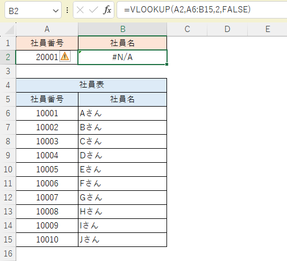Select column D header

228,29
